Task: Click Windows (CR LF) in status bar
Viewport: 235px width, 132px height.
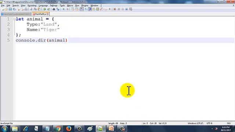Action: (x=195, y=123)
